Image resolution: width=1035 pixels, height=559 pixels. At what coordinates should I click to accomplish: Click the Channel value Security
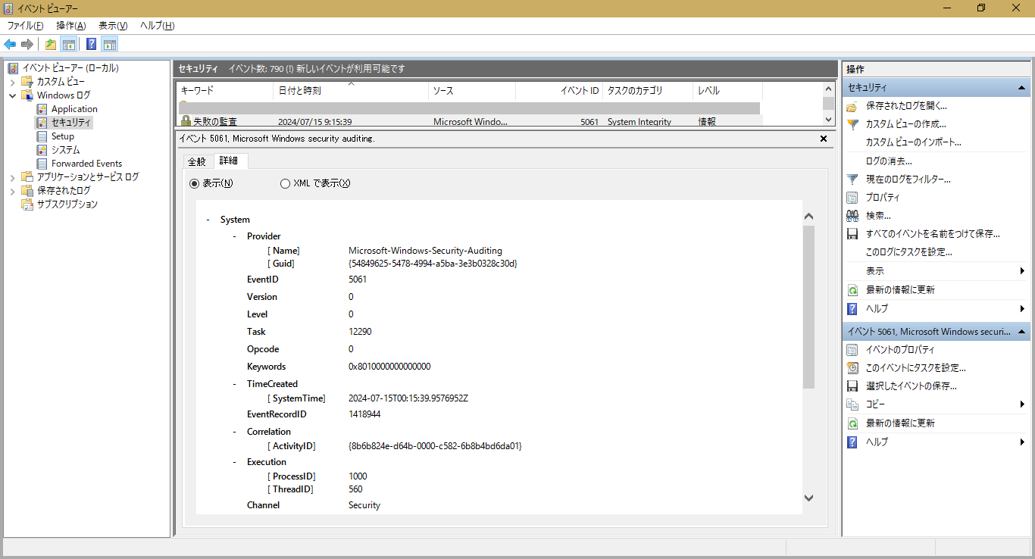point(364,505)
